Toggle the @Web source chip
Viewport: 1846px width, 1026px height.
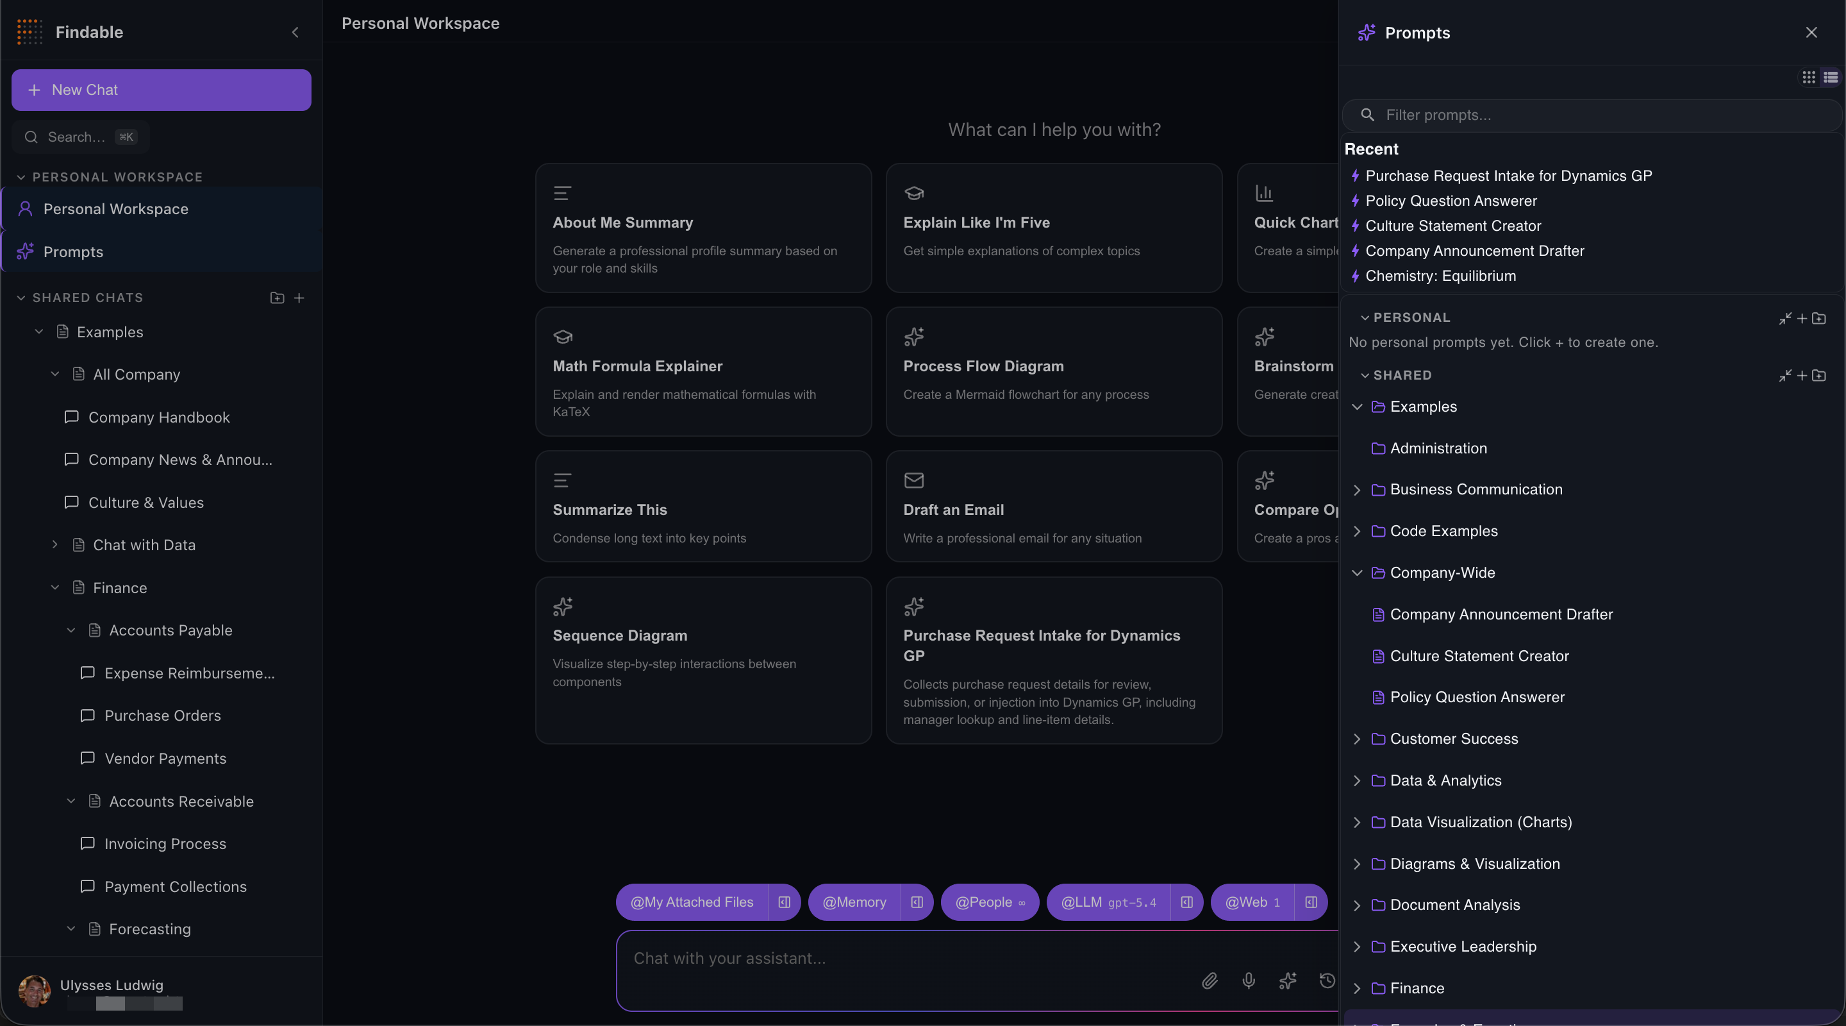click(x=1252, y=902)
